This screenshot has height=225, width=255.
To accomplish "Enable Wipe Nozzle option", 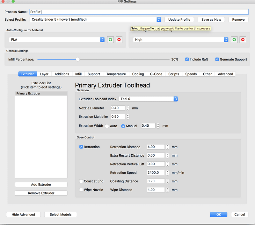I will click(x=81, y=190).
